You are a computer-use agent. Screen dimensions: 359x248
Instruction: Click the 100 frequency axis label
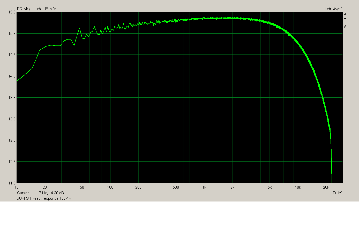(x=110, y=187)
